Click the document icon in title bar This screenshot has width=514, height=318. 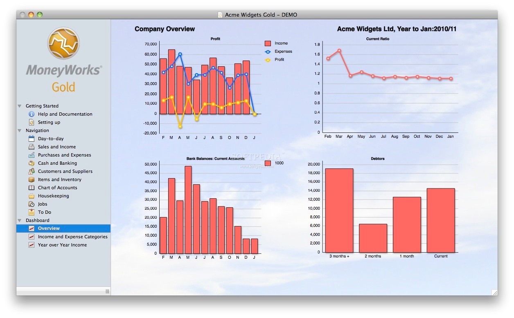tap(221, 15)
